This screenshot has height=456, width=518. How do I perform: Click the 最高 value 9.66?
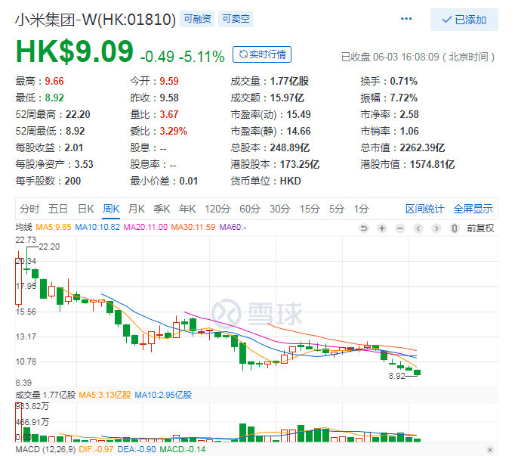coord(54,81)
